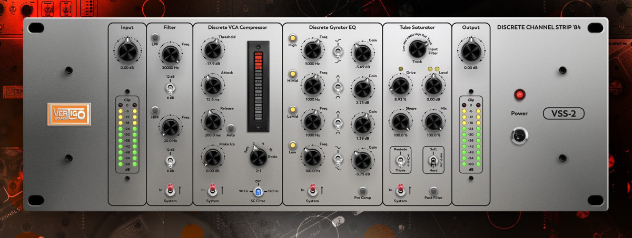Click the Make Up gain knob

pos(212,157)
